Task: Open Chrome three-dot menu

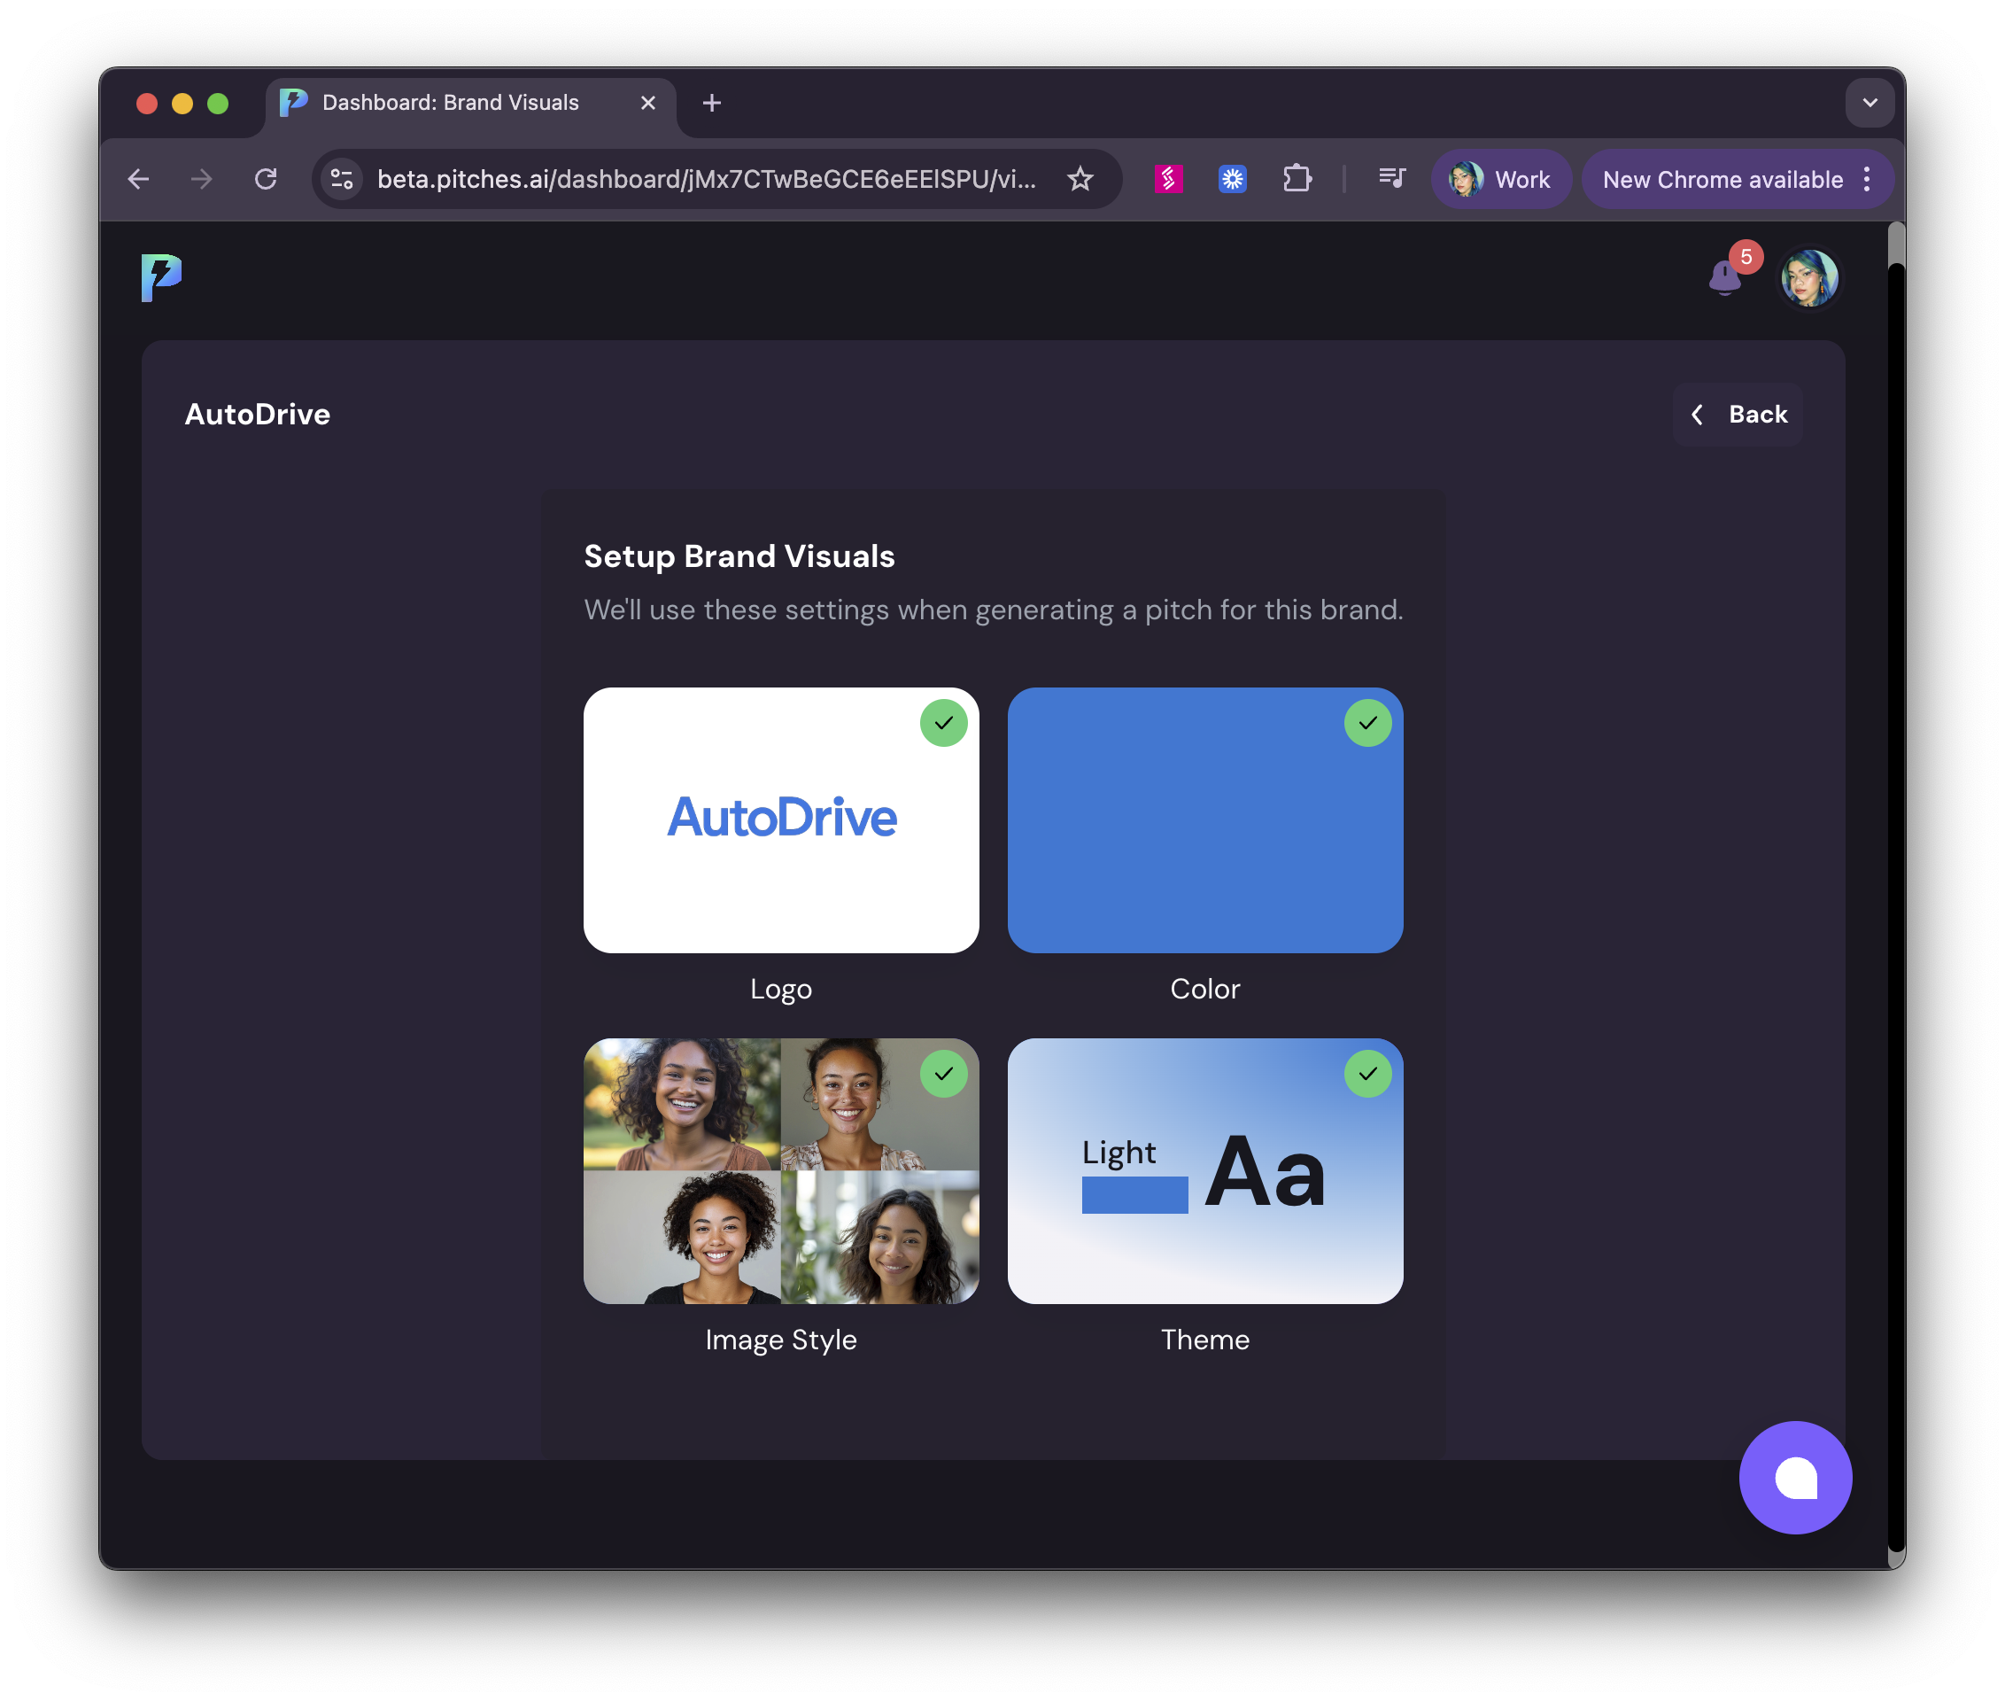Action: coord(1867,179)
